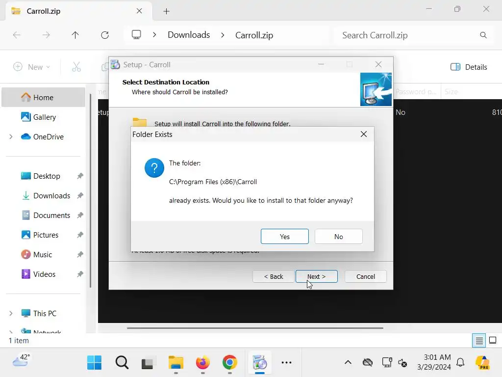Open Downloads in the breadcrumb path
Image resolution: width=502 pixels, height=377 pixels.
[x=189, y=35]
